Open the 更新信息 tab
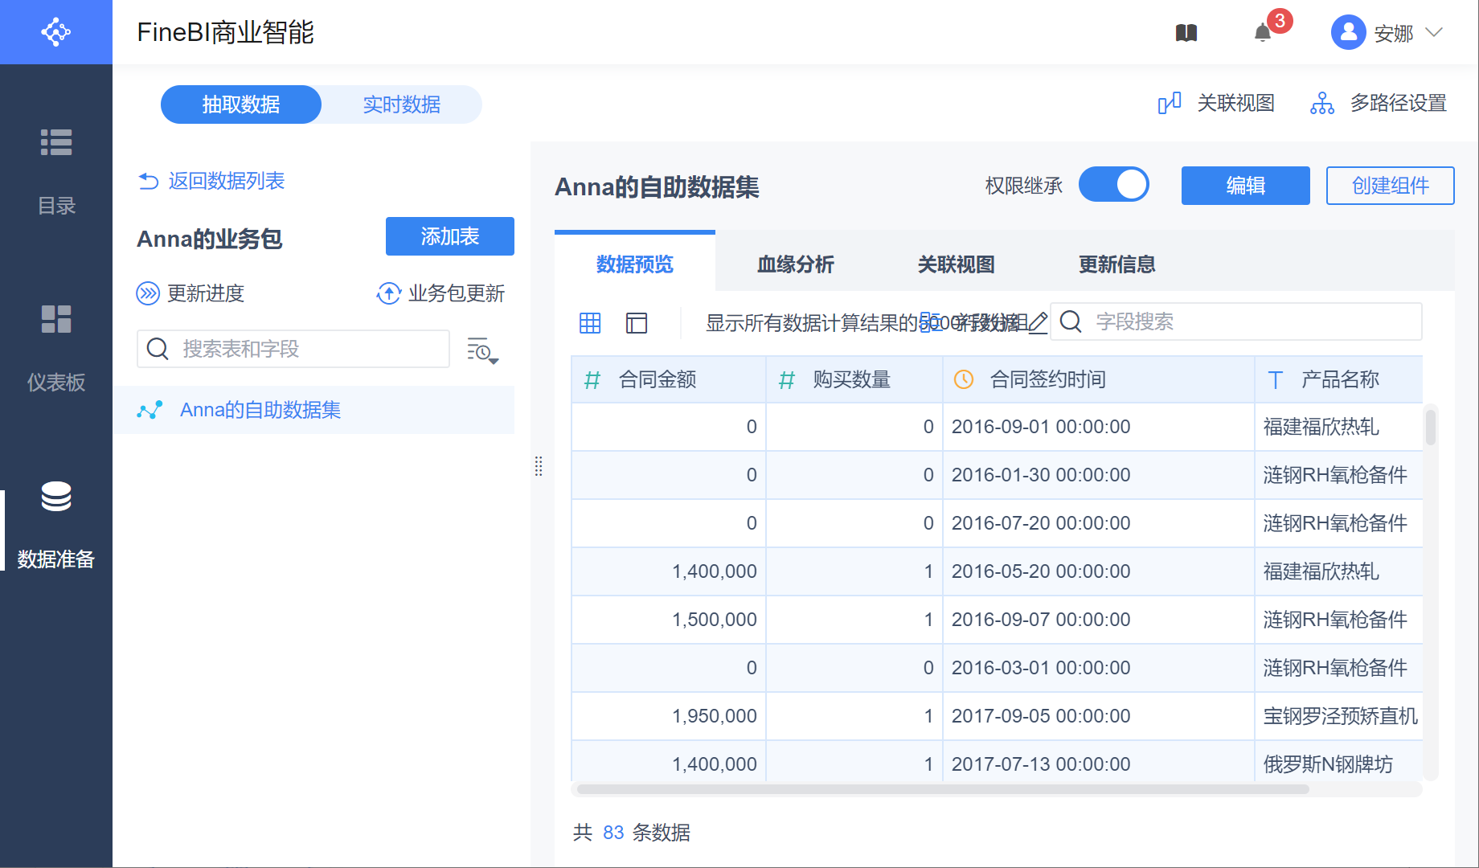Image resolution: width=1479 pixels, height=868 pixels. point(1117,264)
